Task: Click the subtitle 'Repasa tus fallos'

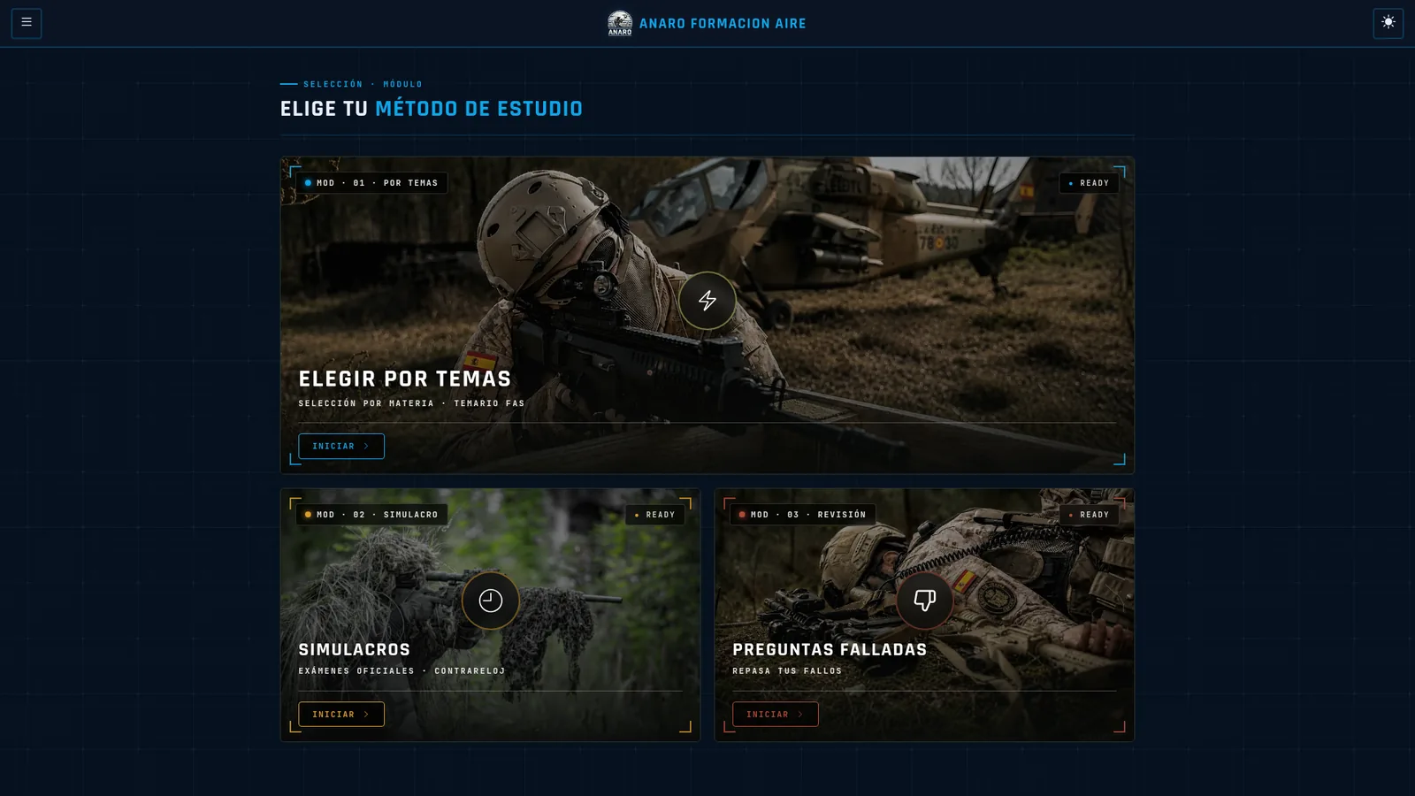Action: click(787, 671)
